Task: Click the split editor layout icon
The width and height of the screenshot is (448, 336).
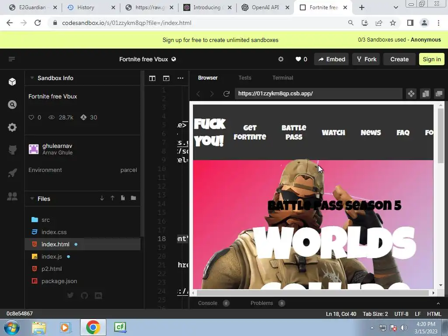Action: 152,78
